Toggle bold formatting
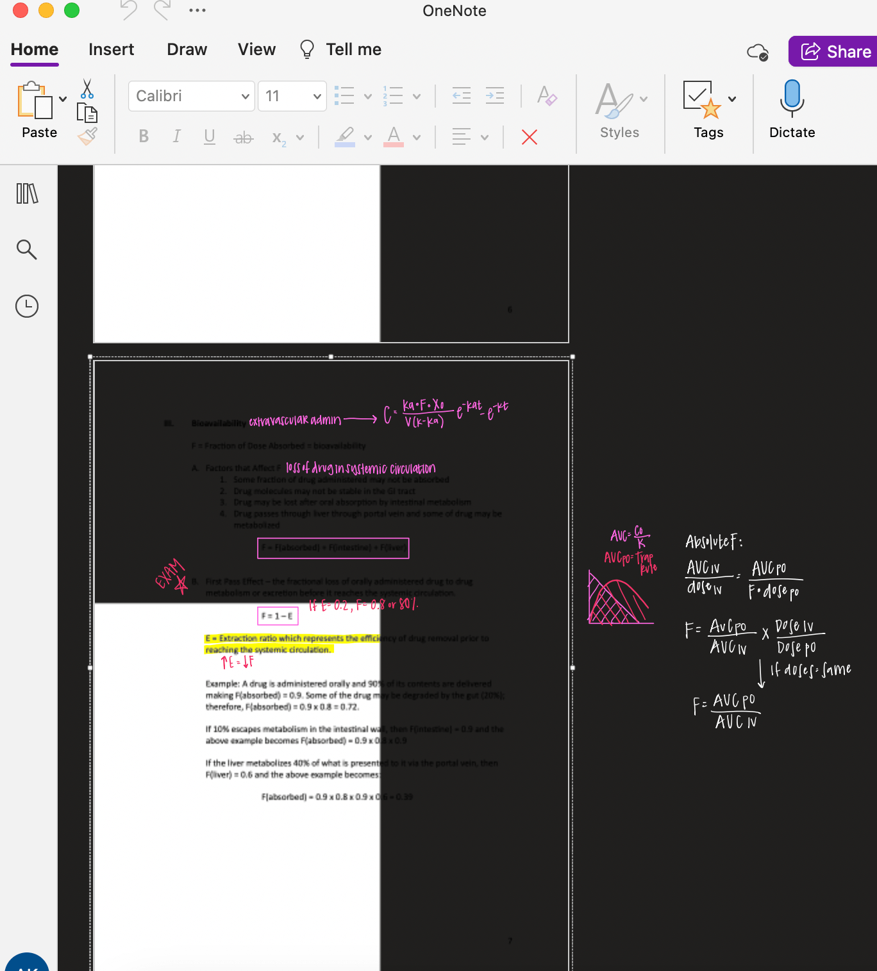 (x=144, y=136)
